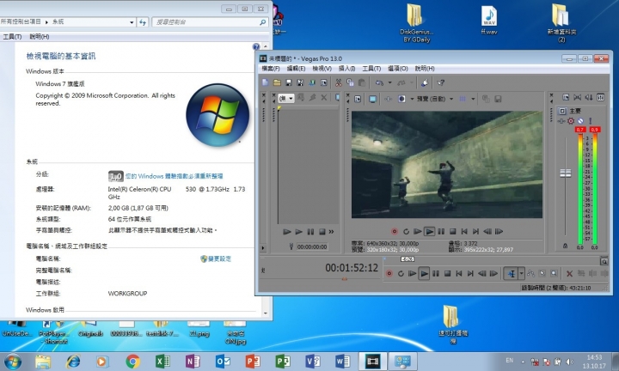Toggle the split screen view icon in preview
The image size is (619, 371).
pos(401,99)
